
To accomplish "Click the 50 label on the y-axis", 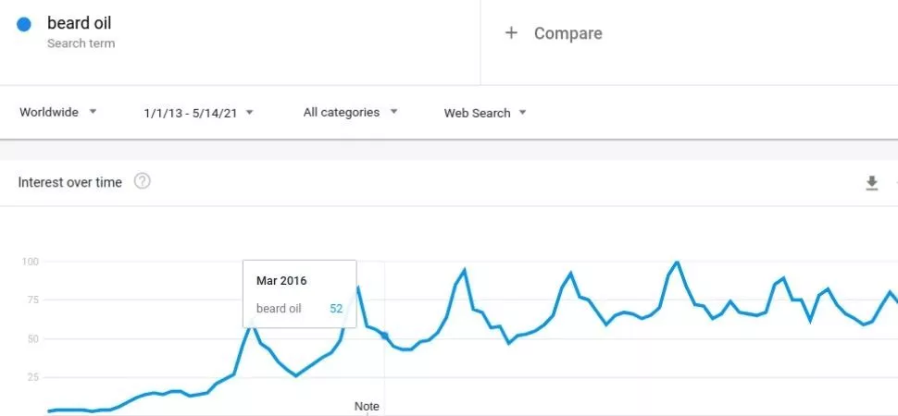I will coord(33,338).
